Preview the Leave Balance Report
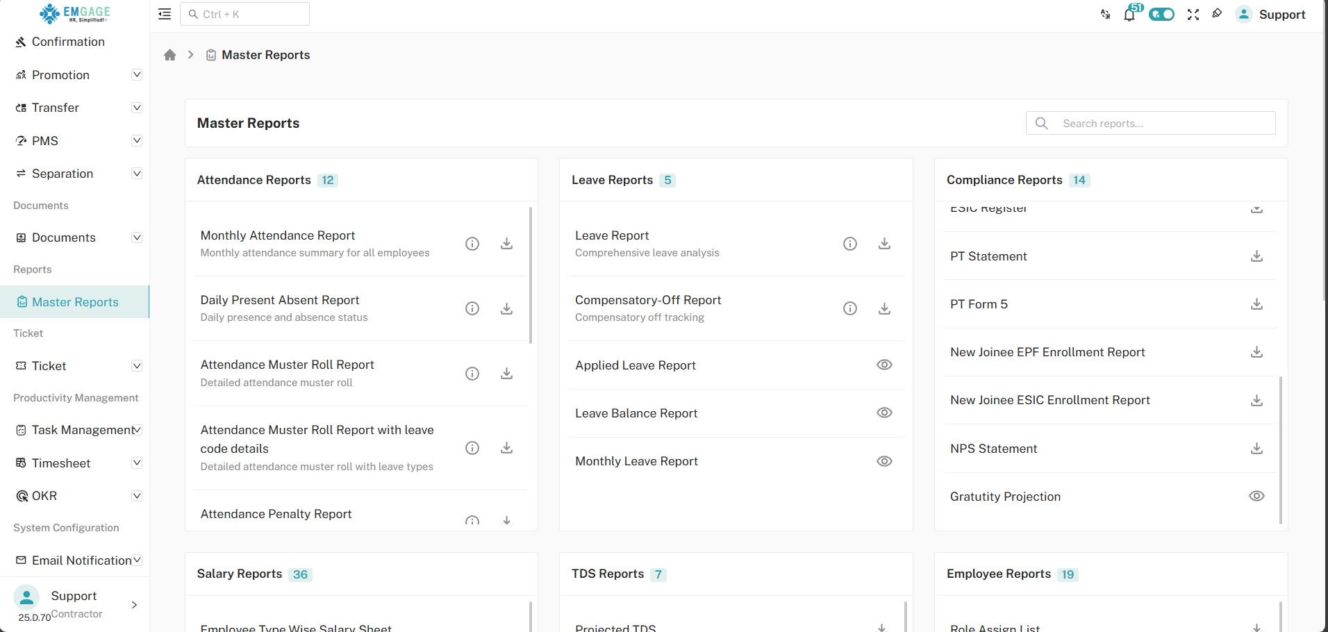The width and height of the screenshot is (1328, 632). tap(883, 413)
